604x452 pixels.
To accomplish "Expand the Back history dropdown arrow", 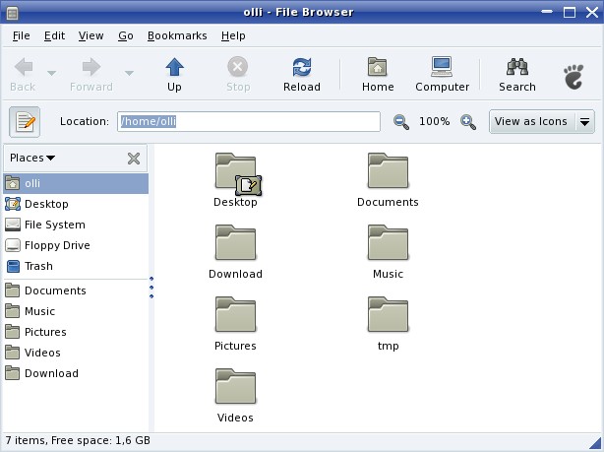I will point(51,73).
